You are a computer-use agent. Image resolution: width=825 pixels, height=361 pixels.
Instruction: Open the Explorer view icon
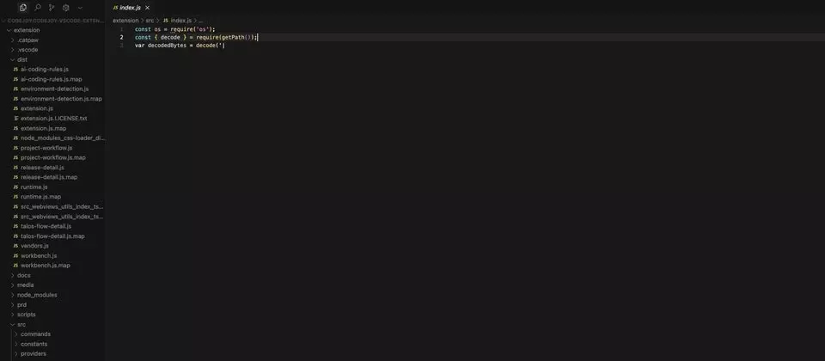point(22,8)
